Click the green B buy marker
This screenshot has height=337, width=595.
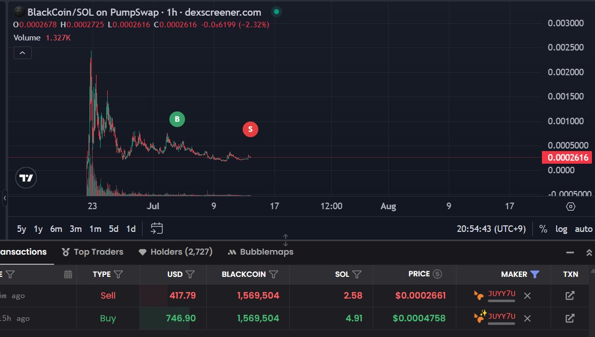[177, 119]
